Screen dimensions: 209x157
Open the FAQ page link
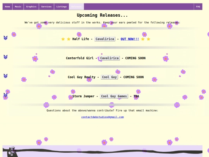(x=198, y=7)
